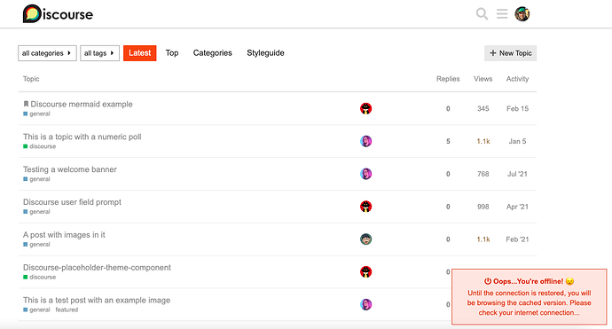612x329 pixels.
Task: Open topic A post with images in it
Action: coord(64,235)
